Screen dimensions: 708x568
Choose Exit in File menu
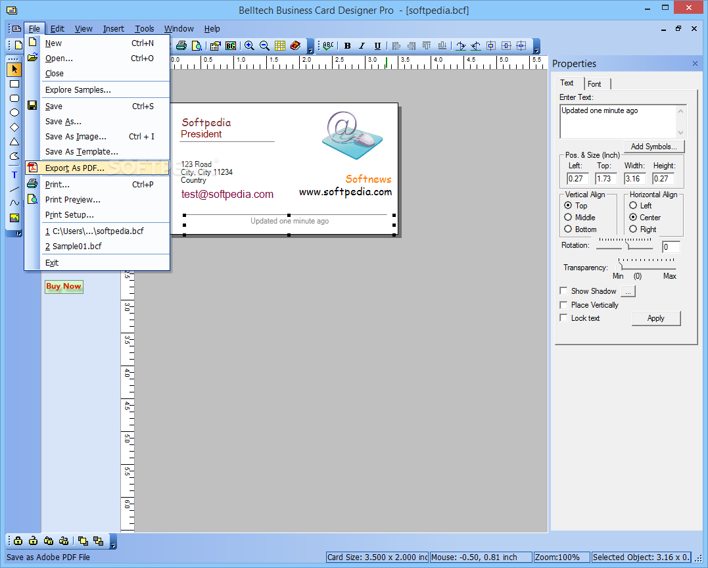pyautogui.click(x=97, y=263)
